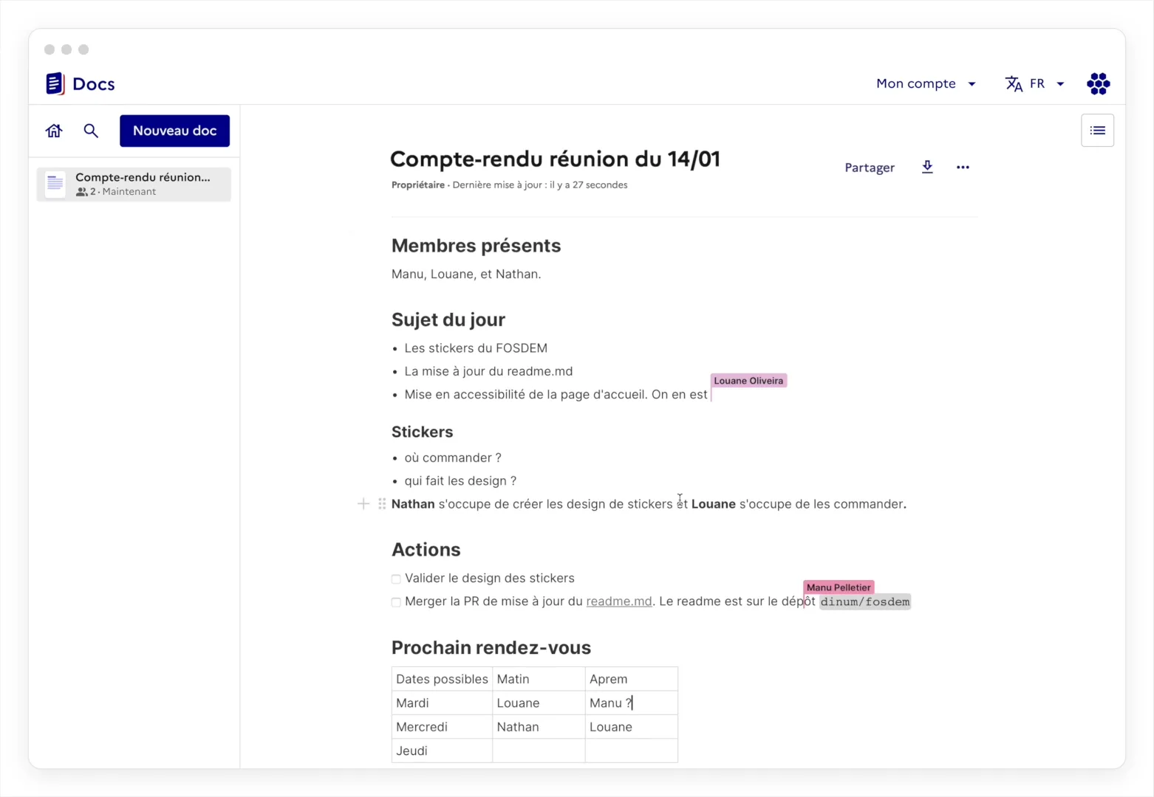Create a document with Nouveau doc

click(x=174, y=131)
